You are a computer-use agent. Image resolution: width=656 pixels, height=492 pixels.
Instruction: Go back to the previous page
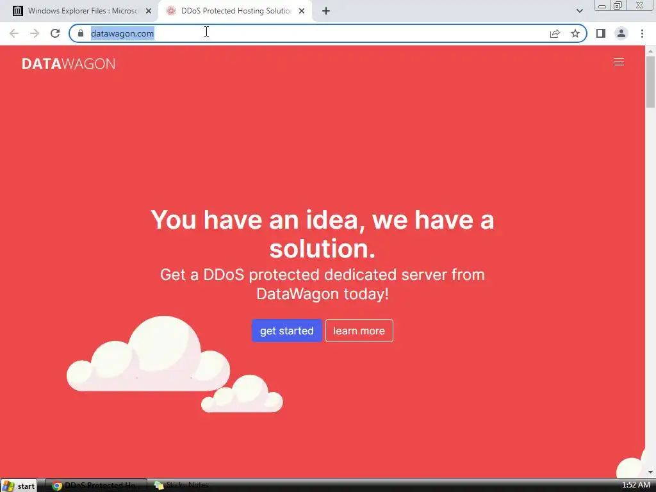pyautogui.click(x=14, y=33)
